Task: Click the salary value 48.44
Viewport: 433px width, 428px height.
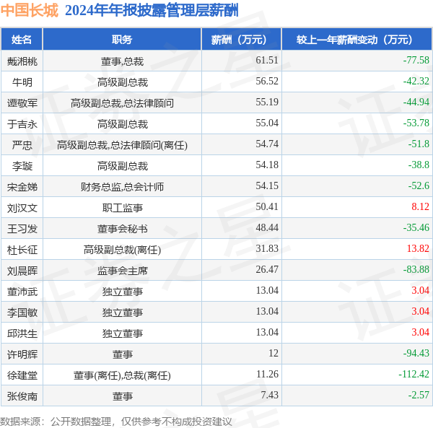Action: pos(267,228)
